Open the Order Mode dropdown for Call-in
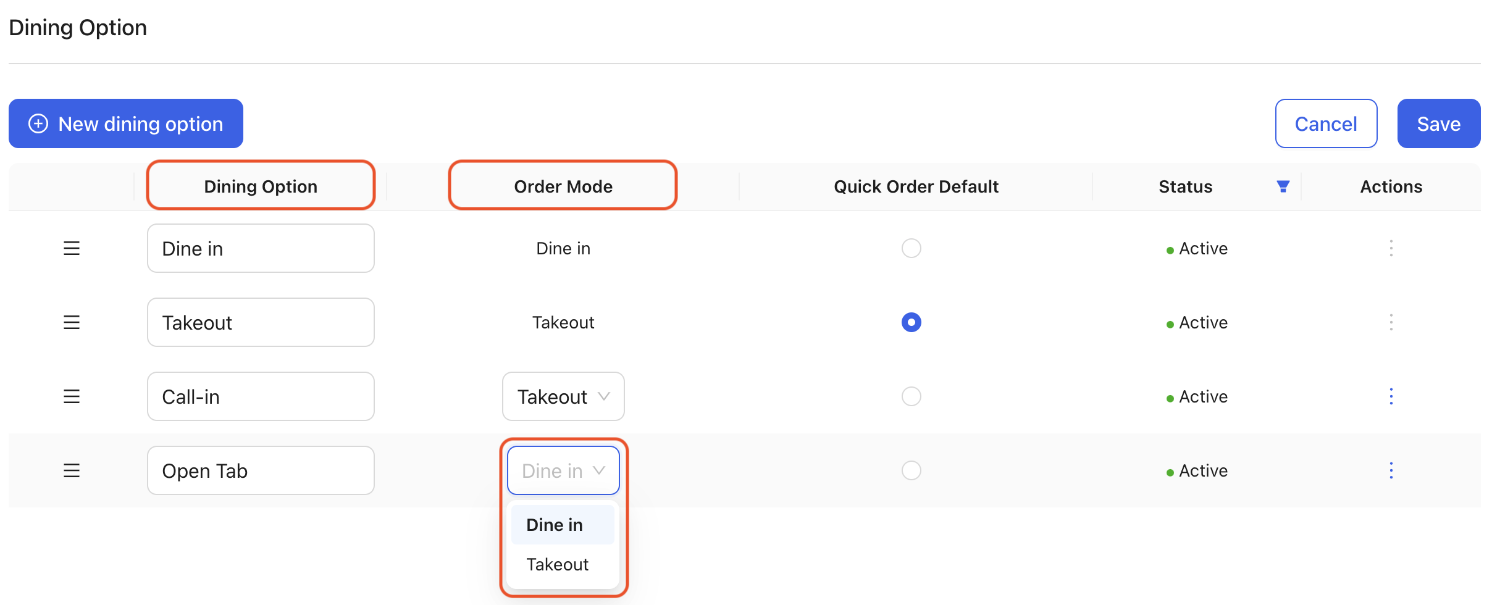The width and height of the screenshot is (1492, 605). tap(563, 396)
